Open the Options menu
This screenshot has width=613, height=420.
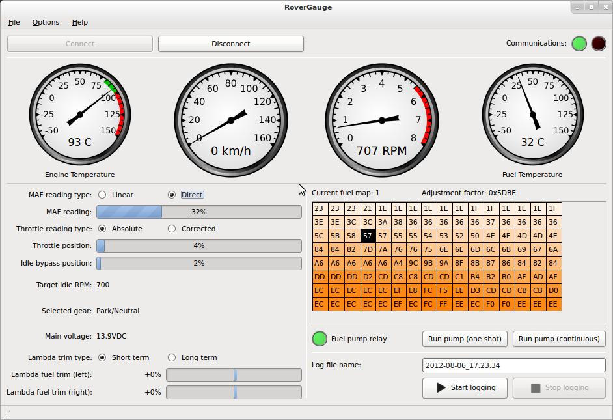point(46,22)
